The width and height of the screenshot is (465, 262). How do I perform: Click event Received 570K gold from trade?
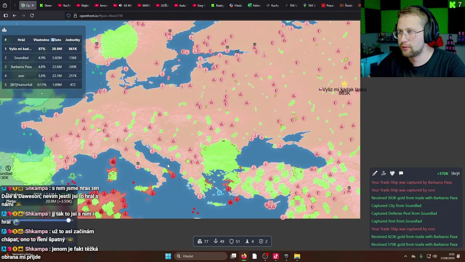[x=414, y=245]
